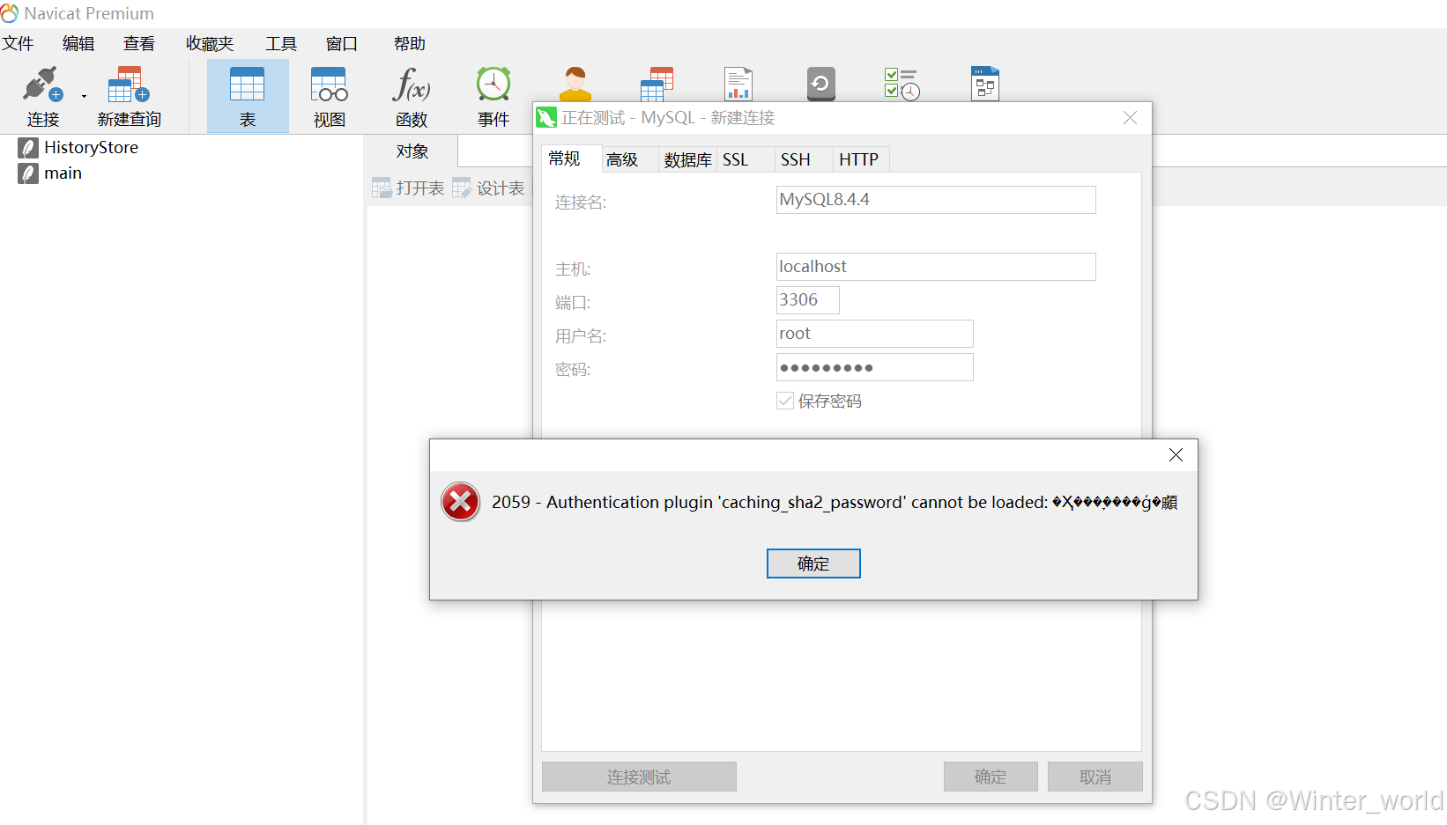This screenshot has width=1447, height=825.
Task: Switch to the 对象 tab
Action: click(x=412, y=151)
